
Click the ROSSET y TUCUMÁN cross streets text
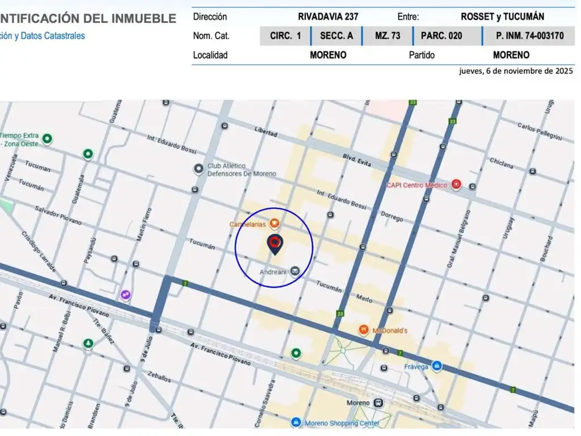(x=502, y=17)
